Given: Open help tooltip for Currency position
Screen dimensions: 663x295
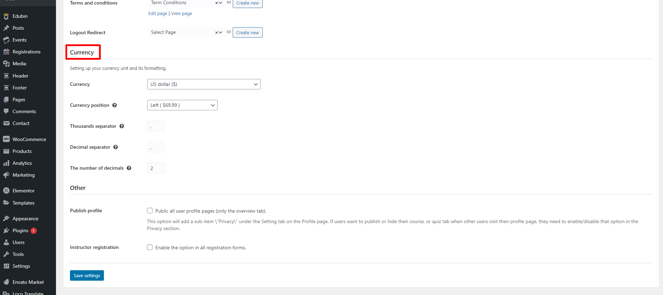Looking at the screenshot, I should coord(114,105).
